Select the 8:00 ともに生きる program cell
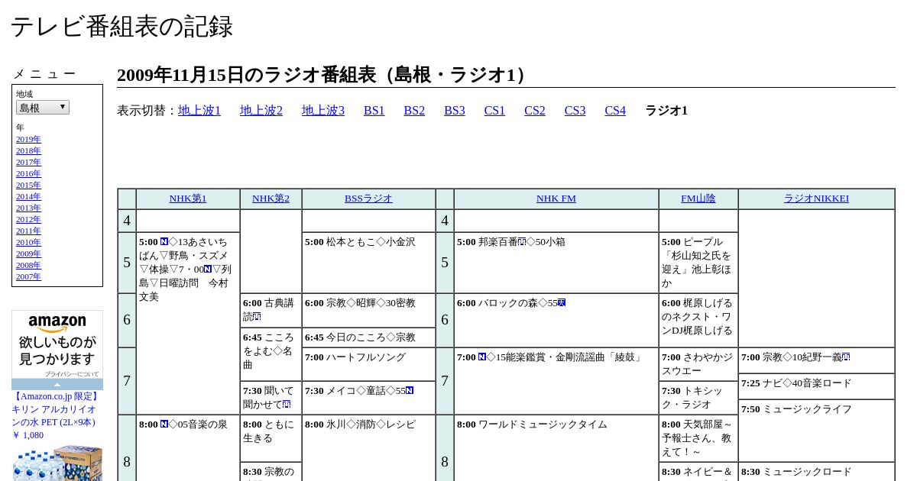The width and height of the screenshot is (917, 481). coord(271,438)
